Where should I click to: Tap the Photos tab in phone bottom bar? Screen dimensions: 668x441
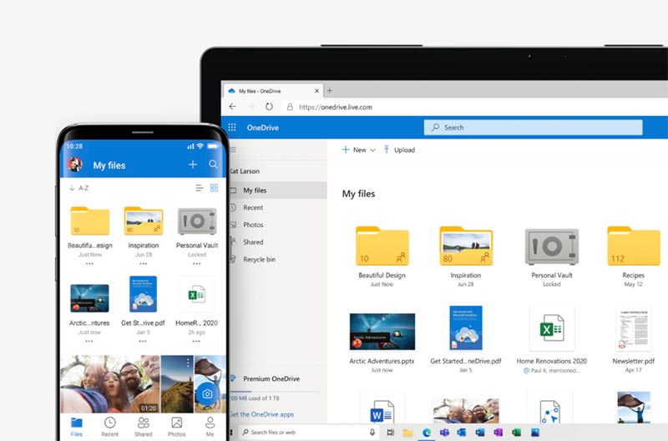pos(176,427)
